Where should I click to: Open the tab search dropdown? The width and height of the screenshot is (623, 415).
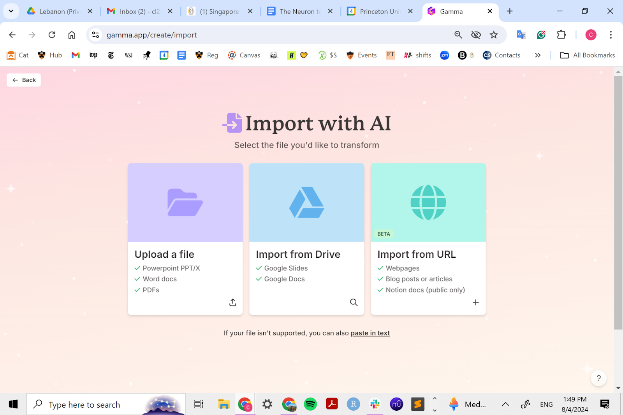tap(11, 11)
